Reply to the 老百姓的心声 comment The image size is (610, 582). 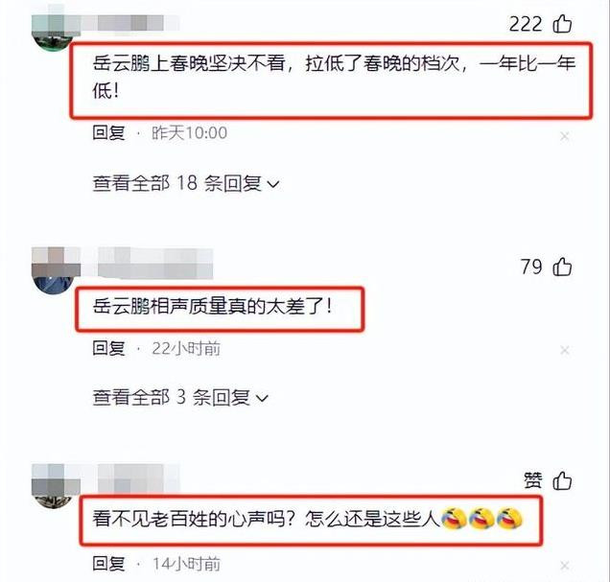pos(108,564)
